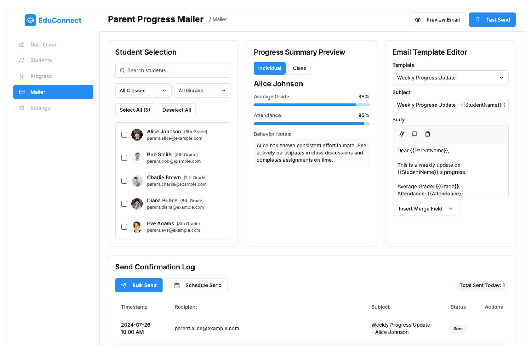Viewport: 532px width, 346px height.
Task: Click the clipboard list icon in body toolbar
Action: click(x=428, y=134)
